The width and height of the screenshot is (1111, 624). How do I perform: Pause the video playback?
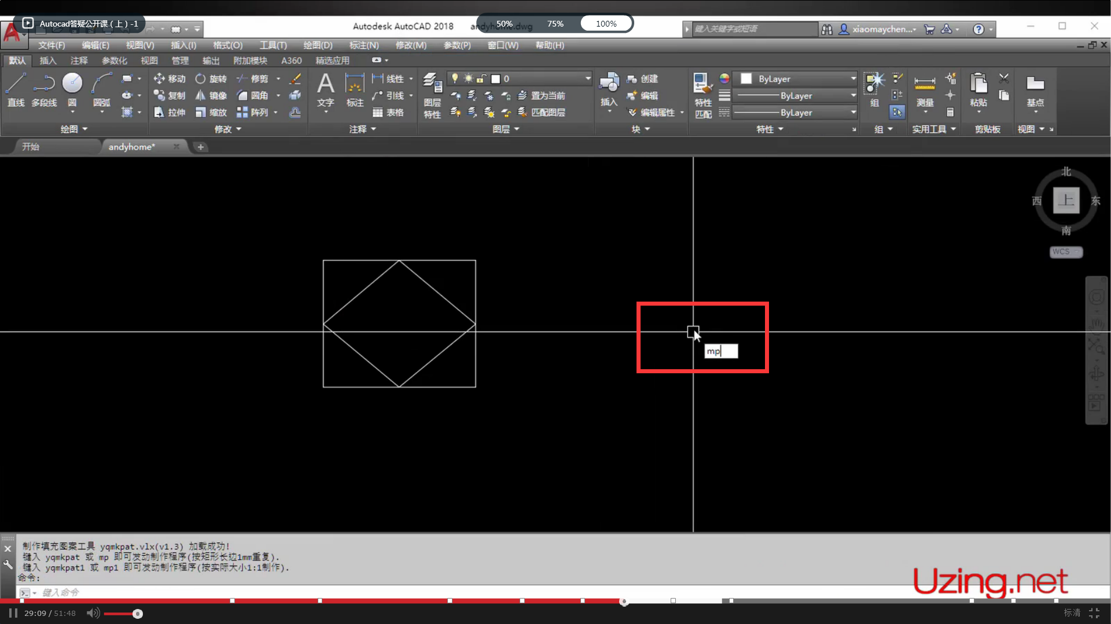pos(13,613)
